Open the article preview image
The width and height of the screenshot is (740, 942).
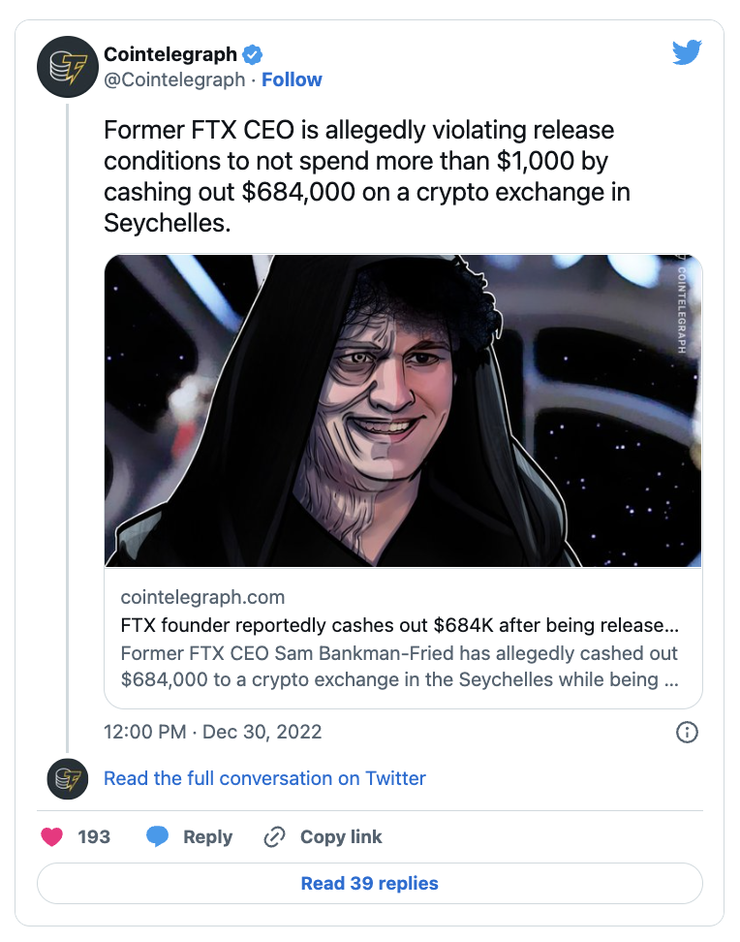(x=403, y=411)
